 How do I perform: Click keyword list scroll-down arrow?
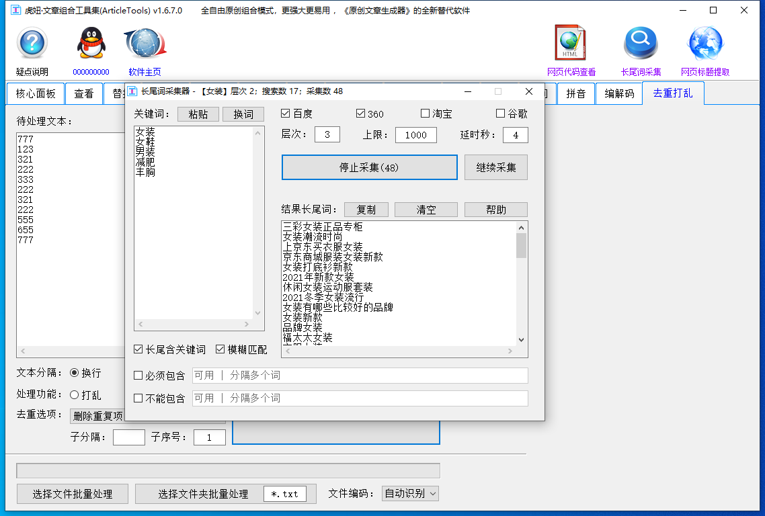click(257, 313)
